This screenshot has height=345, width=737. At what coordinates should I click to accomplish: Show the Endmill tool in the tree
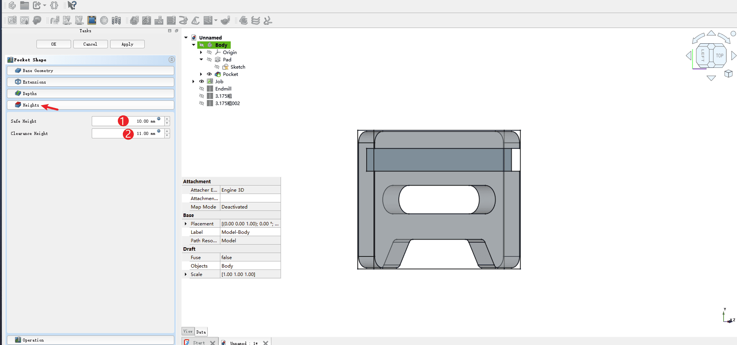point(202,89)
